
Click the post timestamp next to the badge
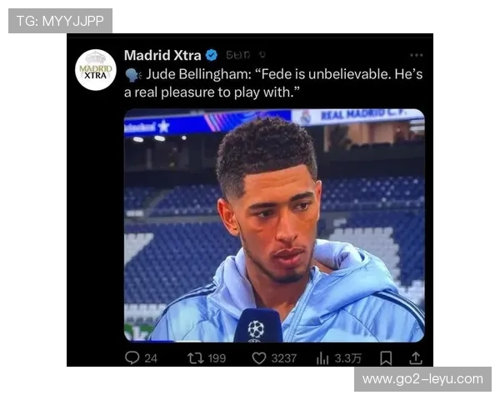point(237,56)
